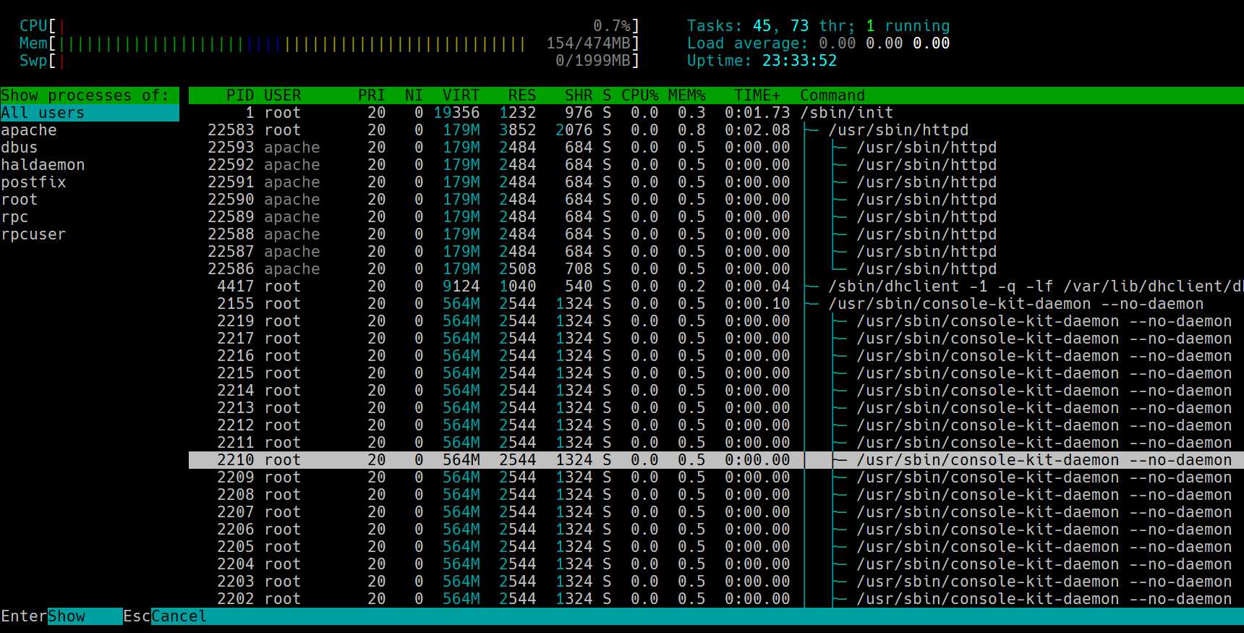
Task: Sort by the MEM% column header
Action: click(687, 95)
